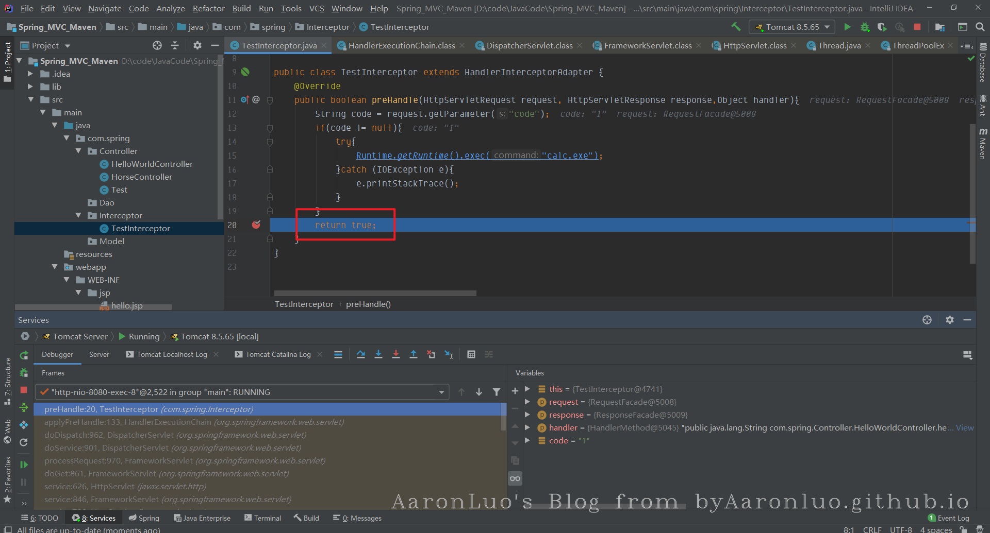The height and width of the screenshot is (533, 990).
Task: Click Resume Program icon in debug sidebar
Action: pyautogui.click(x=24, y=465)
